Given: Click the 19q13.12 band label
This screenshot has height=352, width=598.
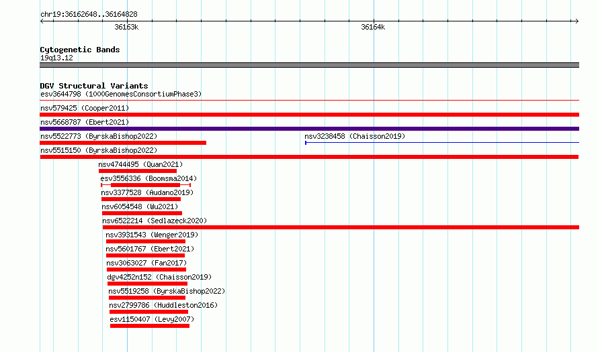Looking at the screenshot, I should coord(56,58).
